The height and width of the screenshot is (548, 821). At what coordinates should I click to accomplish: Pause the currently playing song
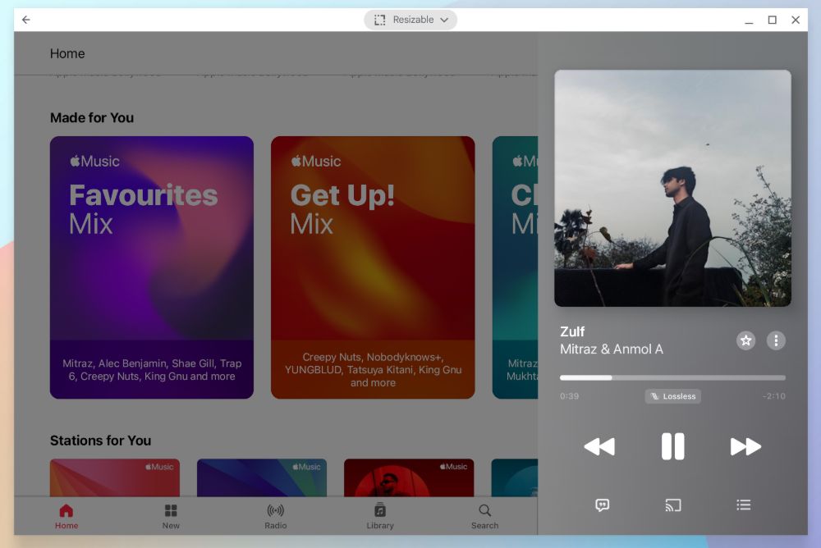coord(672,446)
